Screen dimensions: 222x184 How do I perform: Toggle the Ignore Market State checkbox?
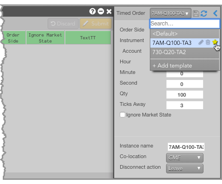point(123,115)
